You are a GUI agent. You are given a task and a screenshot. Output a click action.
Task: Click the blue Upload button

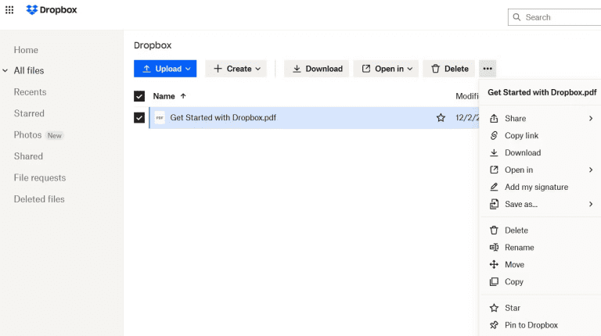point(165,69)
